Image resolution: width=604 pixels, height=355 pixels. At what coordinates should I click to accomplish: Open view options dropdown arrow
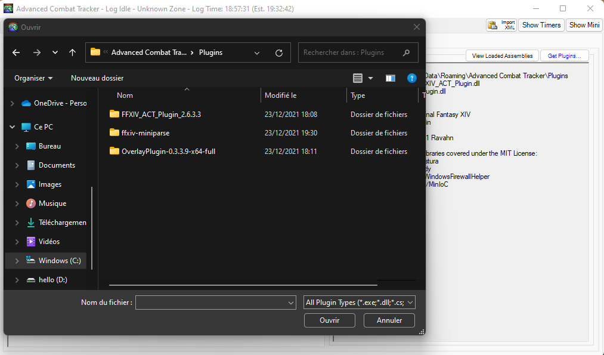tap(370, 78)
